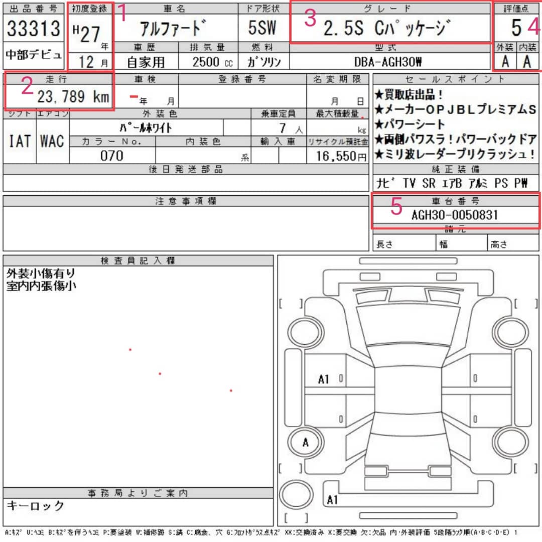
Task: Click the chassis number AGH30-0050831
Action: [455, 215]
